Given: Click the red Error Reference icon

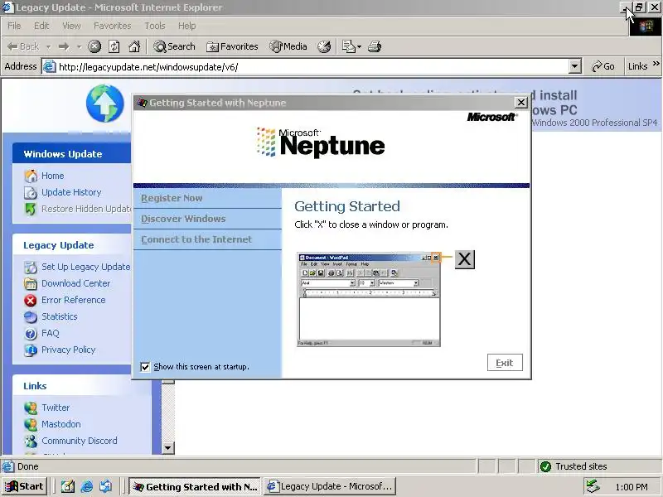Looking at the screenshot, I should (31, 300).
